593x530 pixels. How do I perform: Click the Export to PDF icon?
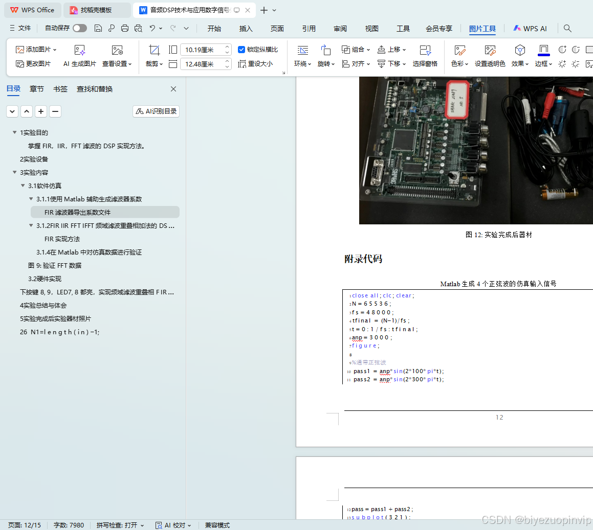click(111, 28)
